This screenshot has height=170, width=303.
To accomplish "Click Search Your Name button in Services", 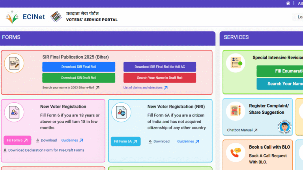I will 280,84.
